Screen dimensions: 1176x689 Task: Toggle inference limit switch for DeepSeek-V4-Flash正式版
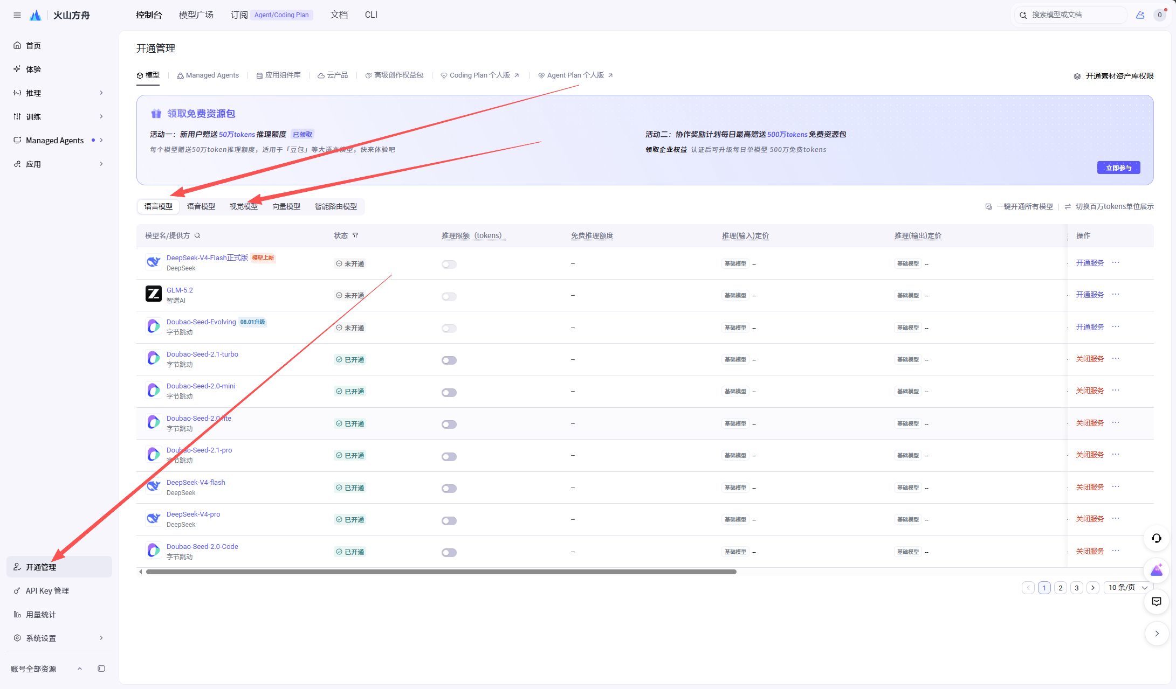[x=449, y=264]
